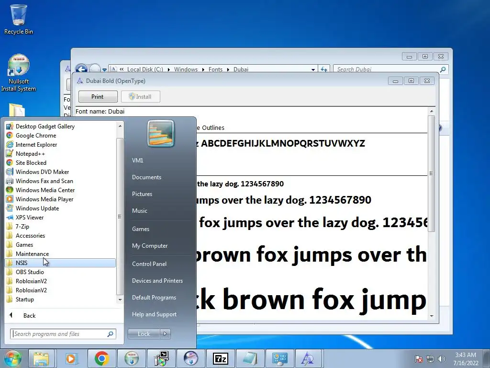Open the recent pages dropdown in Explorer

[x=104, y=69]
